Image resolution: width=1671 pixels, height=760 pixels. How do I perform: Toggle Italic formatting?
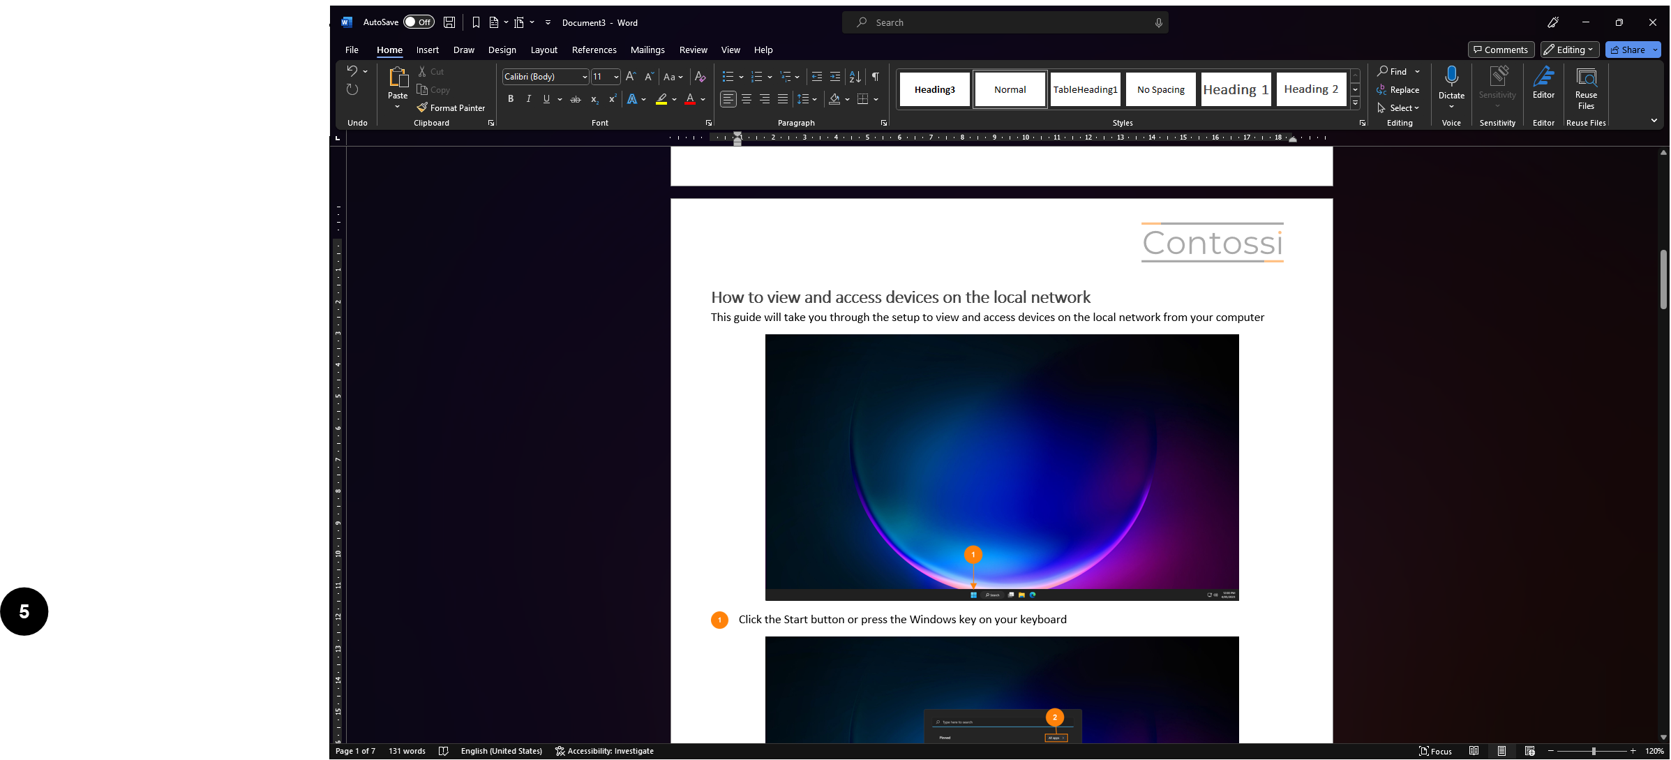pyautogui.click(x=529, y=99)
